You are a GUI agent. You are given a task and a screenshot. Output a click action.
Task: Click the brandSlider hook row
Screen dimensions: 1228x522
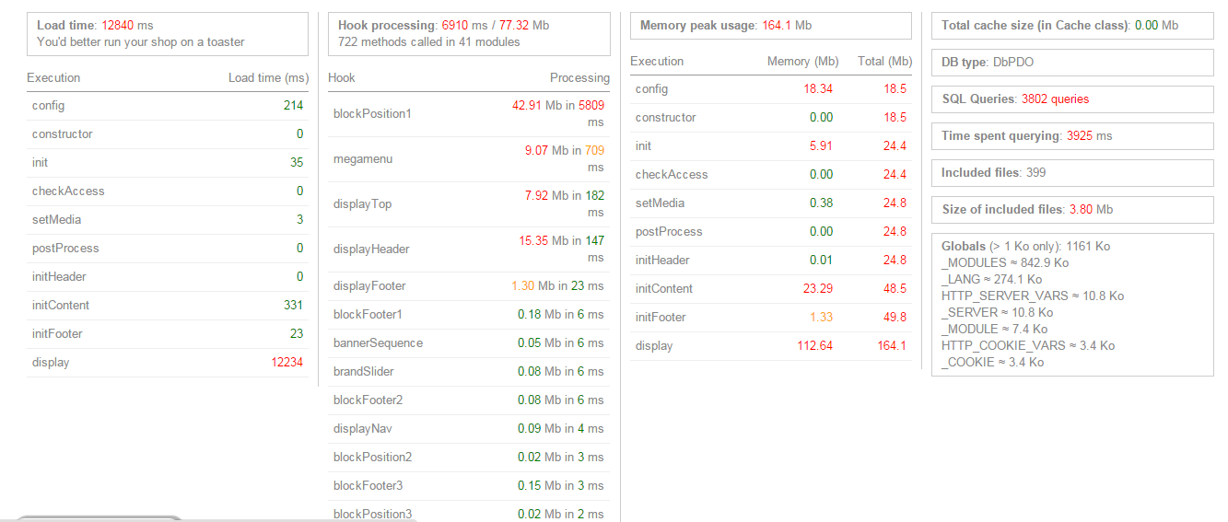[x=363, y=371]
